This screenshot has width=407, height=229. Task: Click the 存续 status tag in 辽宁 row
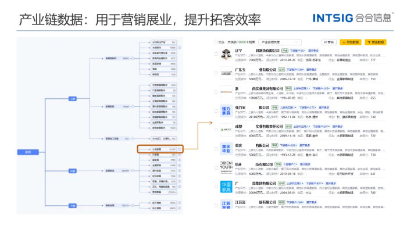(x=285, y=51)
